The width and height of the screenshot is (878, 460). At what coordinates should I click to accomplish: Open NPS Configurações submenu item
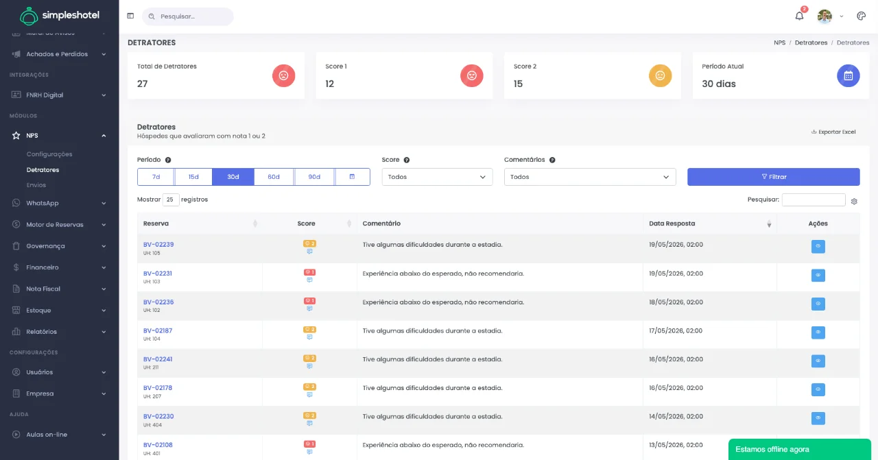pyautogui.click(x=49, y=154)
